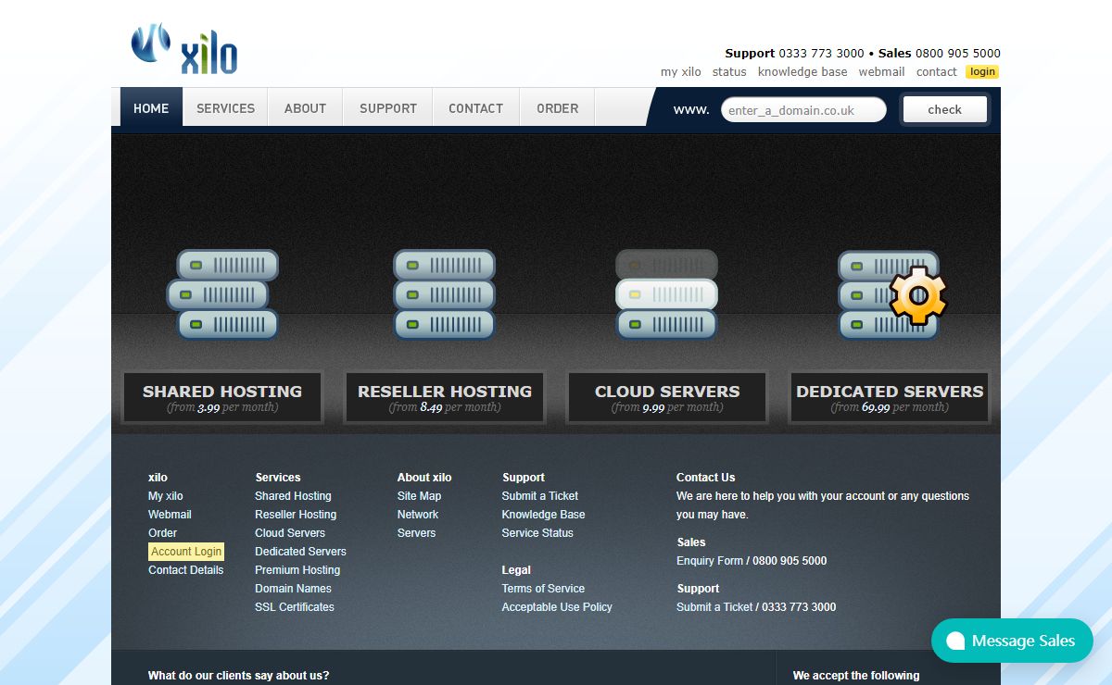Viewport: 1112px width, 685px height.
Task: Click the Cloud Servers stack icon
Action: tap(667, 294)
